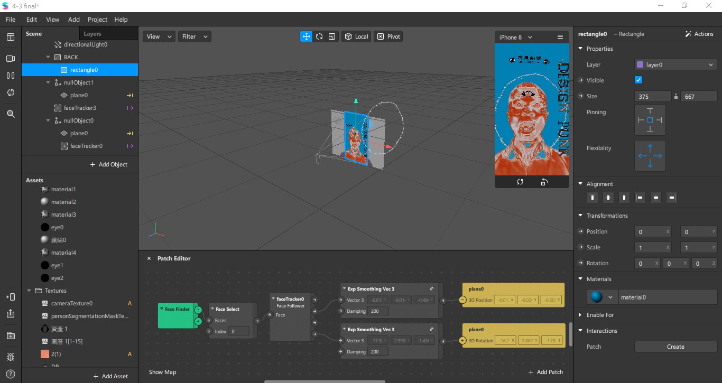Click Create next to Patch

tap(675, 347)
